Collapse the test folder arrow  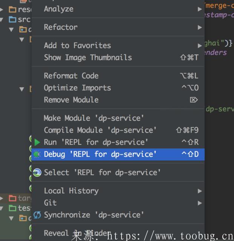coord(2,209)
